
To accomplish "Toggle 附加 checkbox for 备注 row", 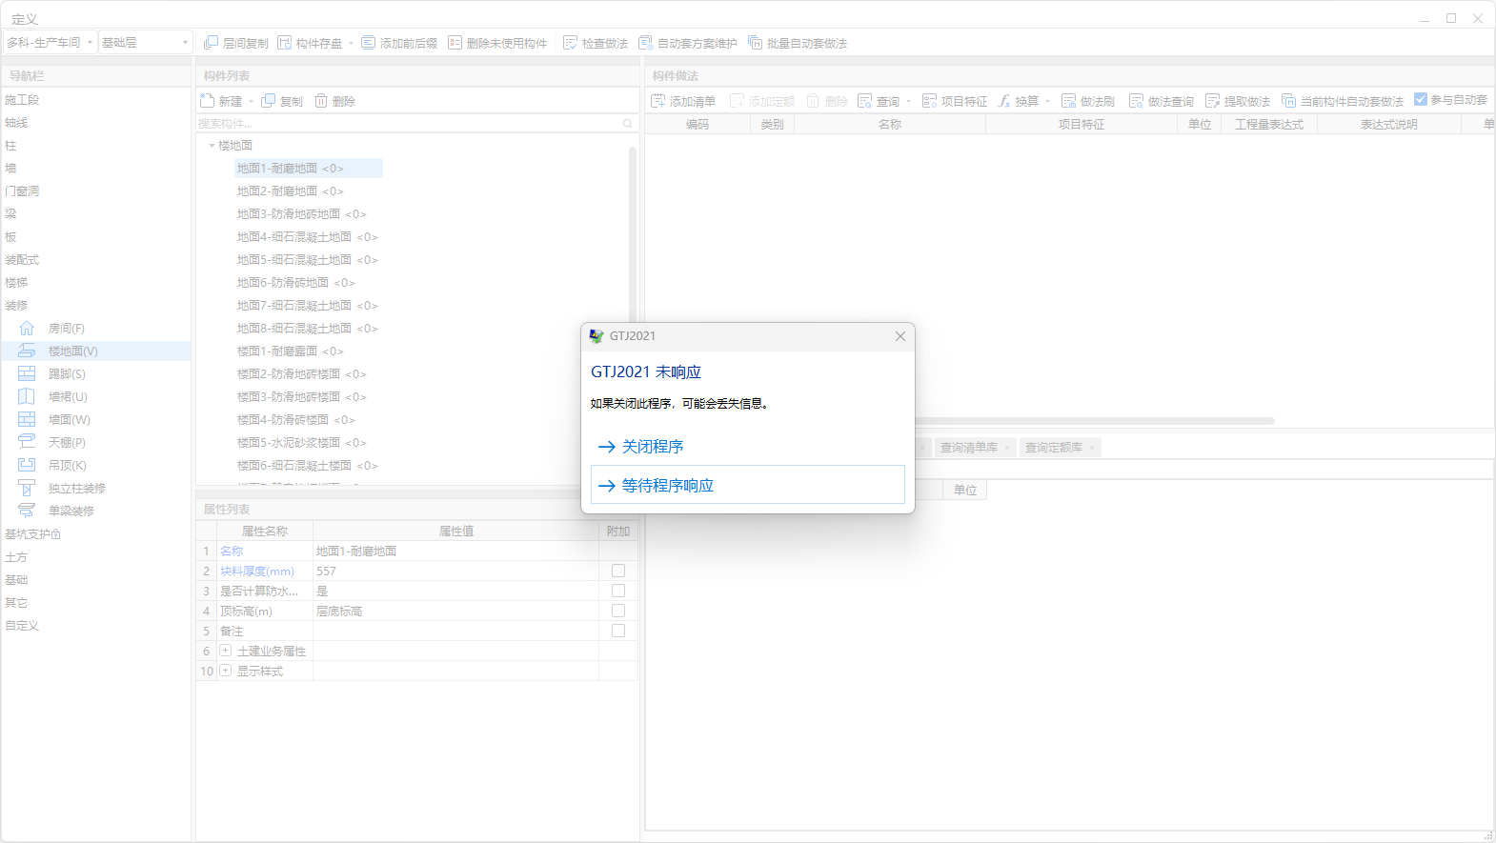I will 618,631.
